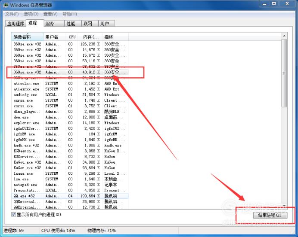Open the 选项(O) menu
Image resolution: width=298 pixels, height=237 pixels.
pos(31,14)
